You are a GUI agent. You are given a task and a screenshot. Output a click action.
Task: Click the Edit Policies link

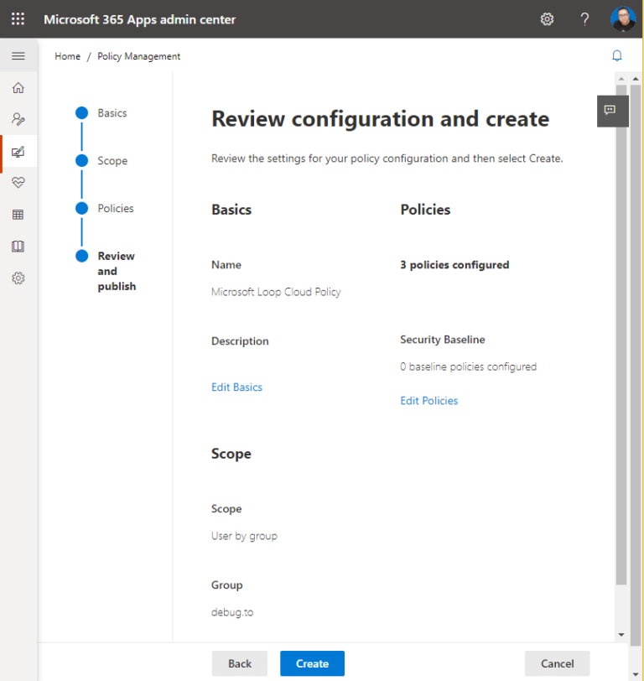coord(429,401)
